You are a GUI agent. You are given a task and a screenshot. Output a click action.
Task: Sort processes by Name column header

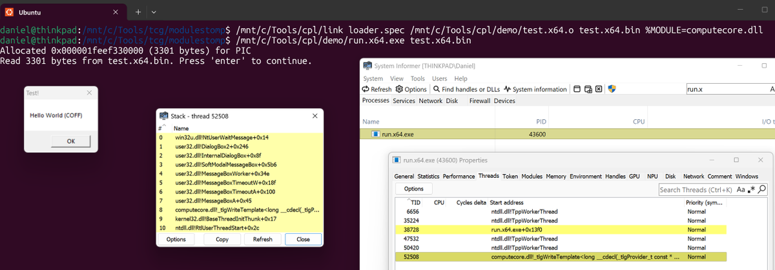coord(371,121)
